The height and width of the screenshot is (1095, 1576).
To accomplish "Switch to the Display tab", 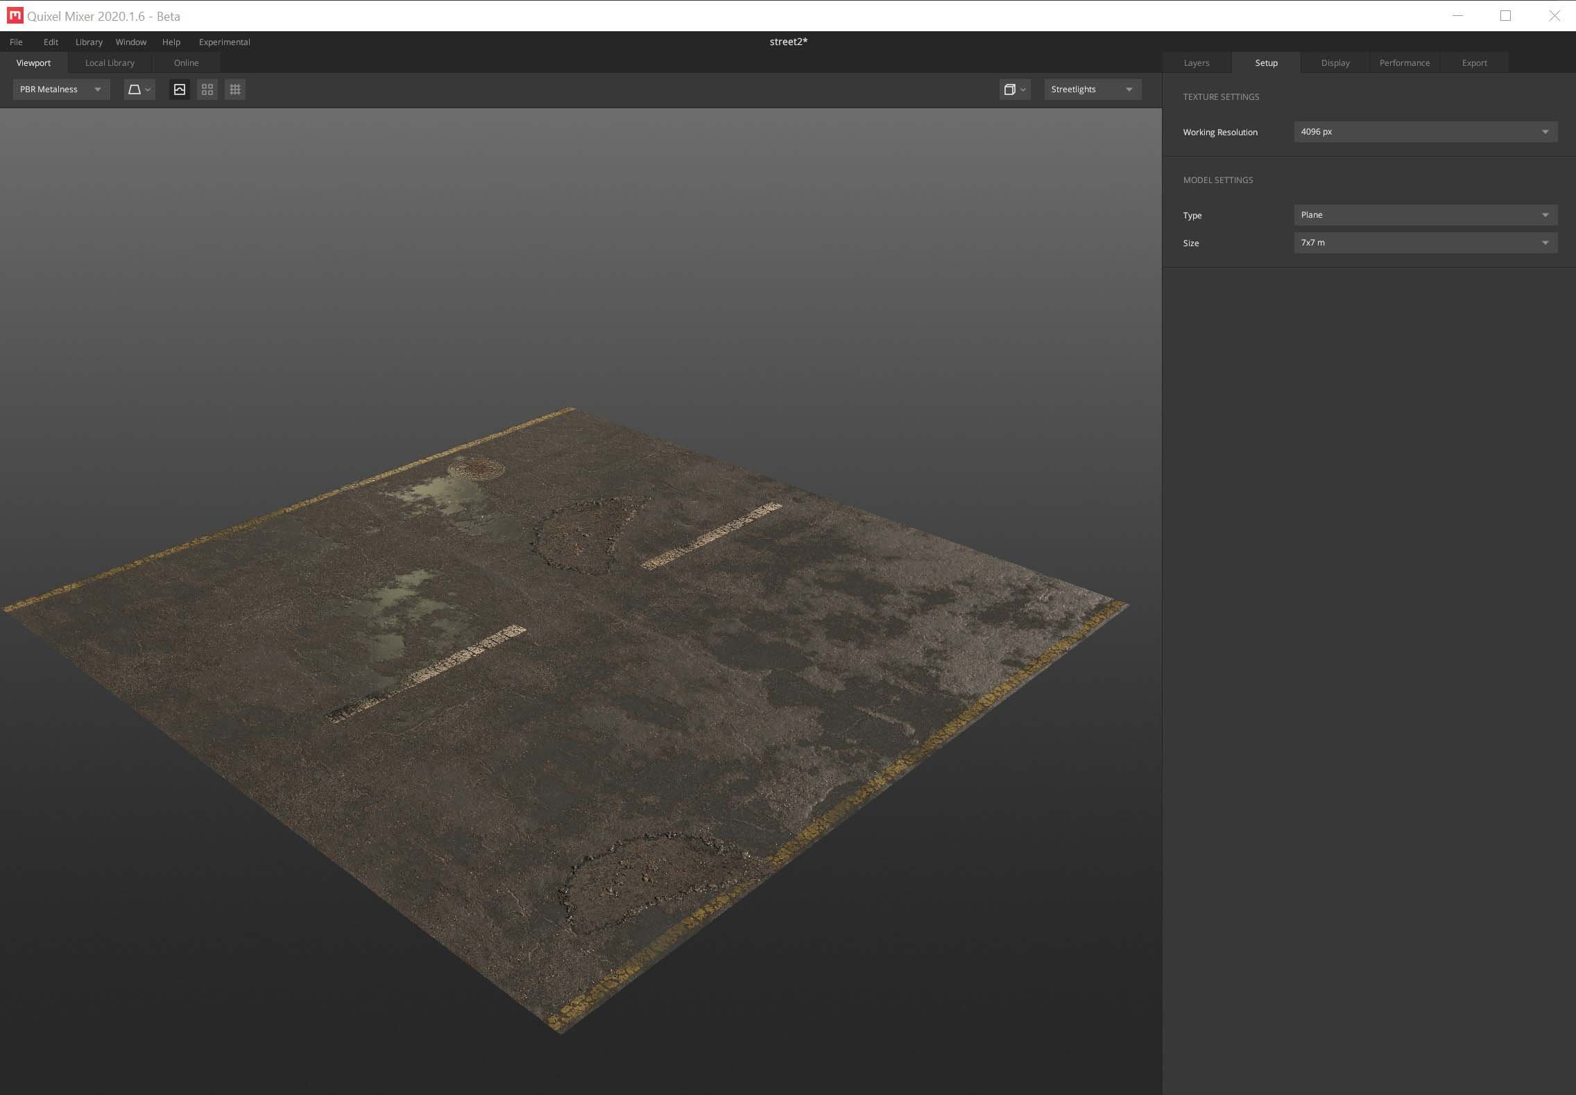I will pos(1335,63).
